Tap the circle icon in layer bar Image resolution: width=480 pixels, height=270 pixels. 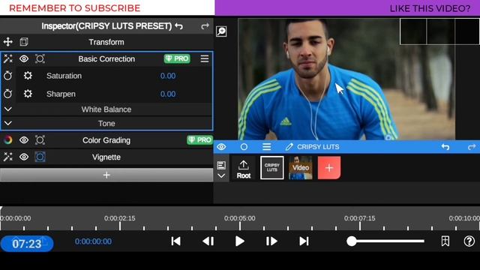pyautogui.click(x=244, y=147)
